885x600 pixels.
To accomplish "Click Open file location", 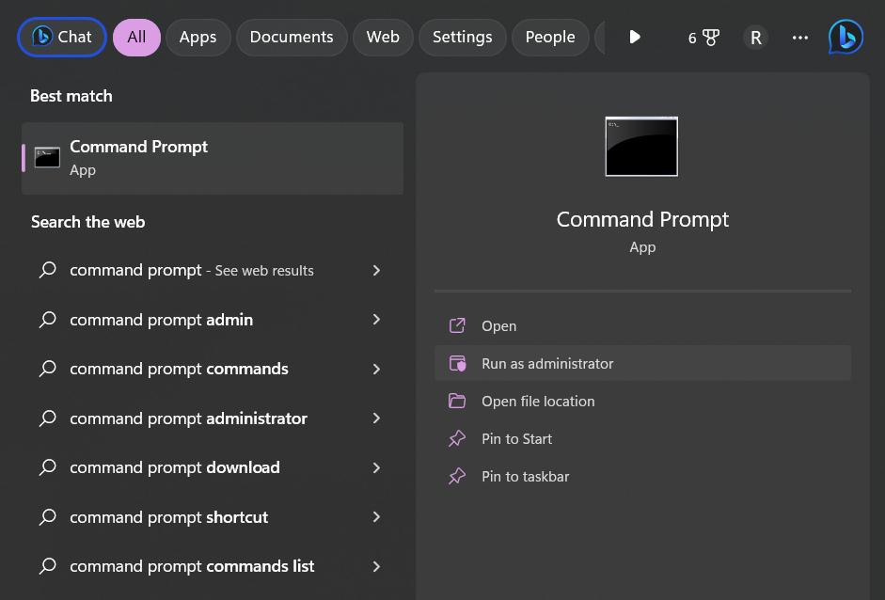I will 643,402.
